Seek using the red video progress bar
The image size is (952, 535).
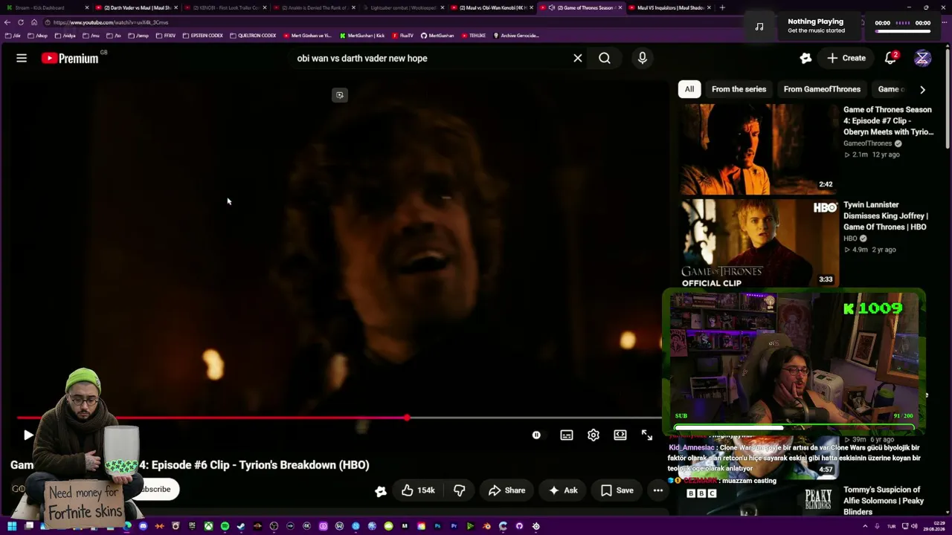(x=338, y=418)
